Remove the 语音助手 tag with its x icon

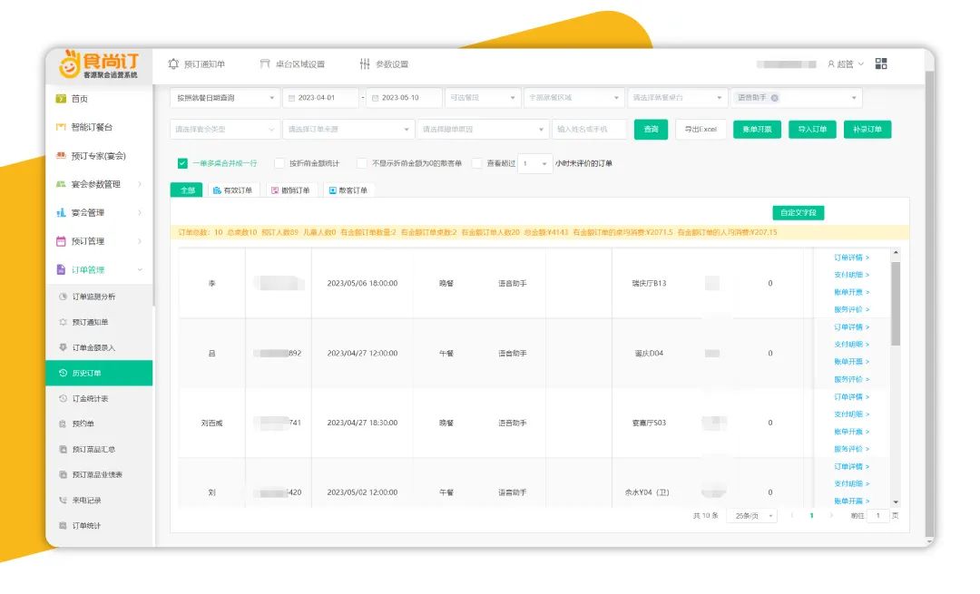point(775,97)
